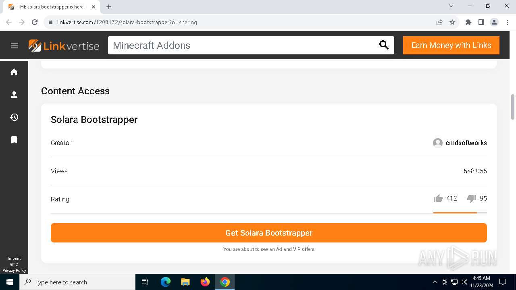Click the thumbs down rating icon
This screenshot has height=290, width=516.
point(471,199)
